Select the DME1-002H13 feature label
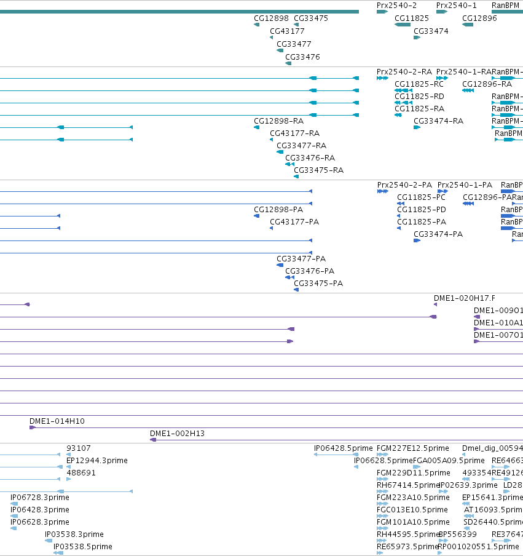This screenshot has width=523, height=556. 177,434
